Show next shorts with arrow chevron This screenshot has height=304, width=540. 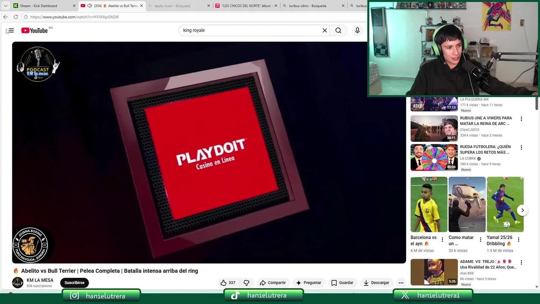click(x=522, y=210)
